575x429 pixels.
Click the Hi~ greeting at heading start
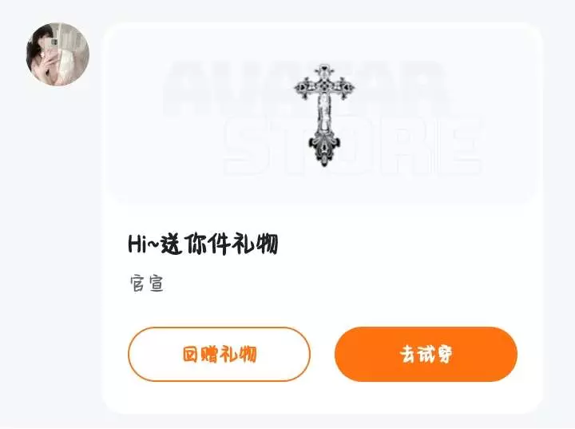[144, 244]
